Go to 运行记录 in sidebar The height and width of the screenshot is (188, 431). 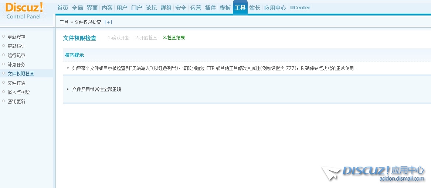click(16, 55)
